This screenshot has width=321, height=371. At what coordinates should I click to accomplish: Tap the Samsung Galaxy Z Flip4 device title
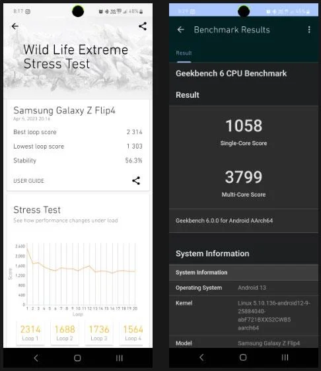point(64,110)
